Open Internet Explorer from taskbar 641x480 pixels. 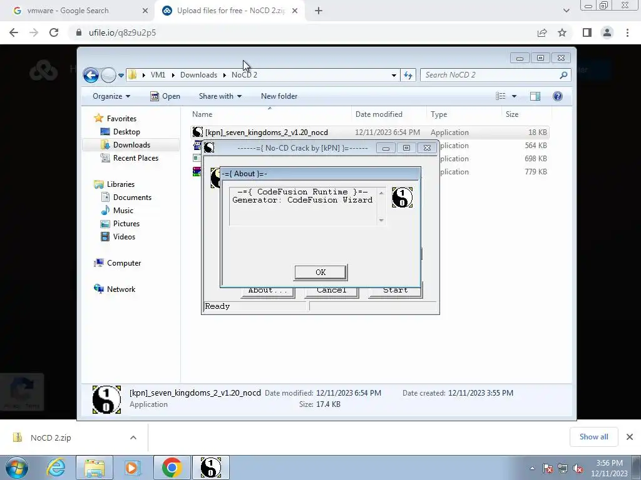point(56,467)
